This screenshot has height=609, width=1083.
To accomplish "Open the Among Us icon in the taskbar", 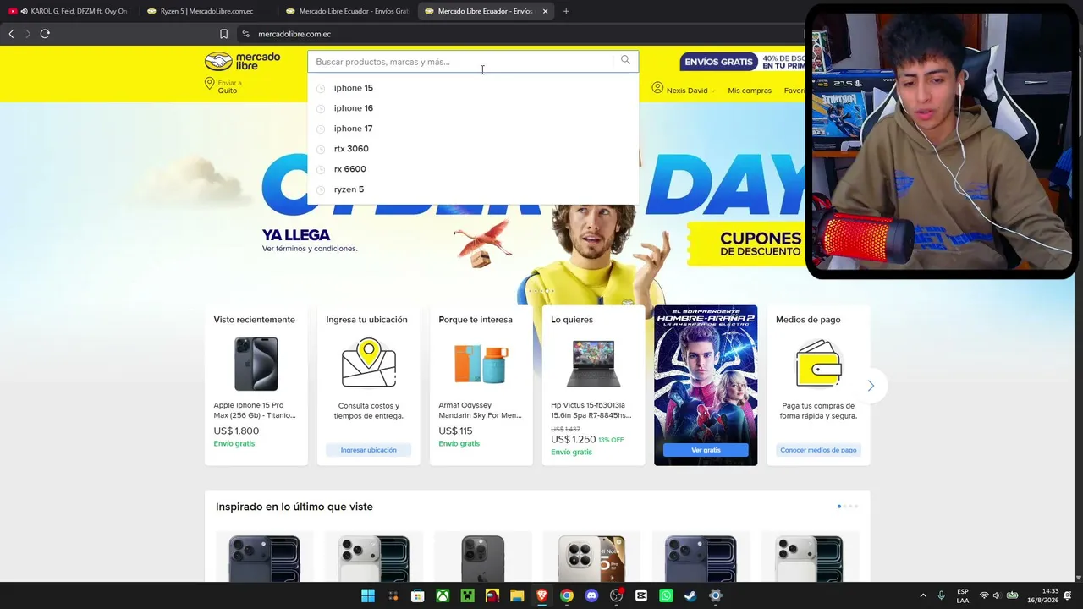I will (x=492, y=595).
